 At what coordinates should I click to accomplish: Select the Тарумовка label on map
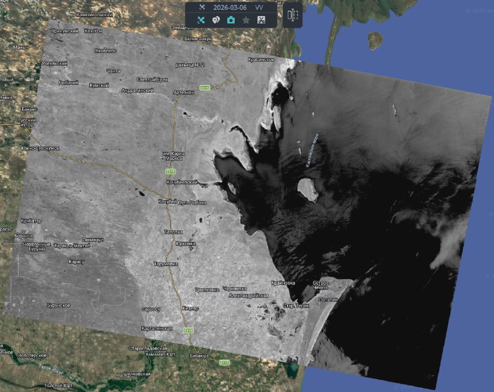click(165, 264)
